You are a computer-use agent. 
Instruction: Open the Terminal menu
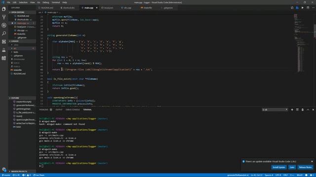56,2
